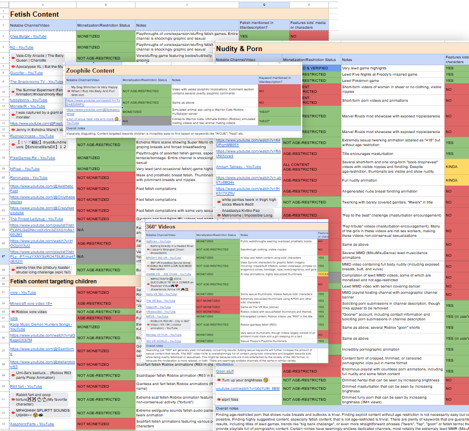Select the 'Zoophile Content' title cell

183,70
